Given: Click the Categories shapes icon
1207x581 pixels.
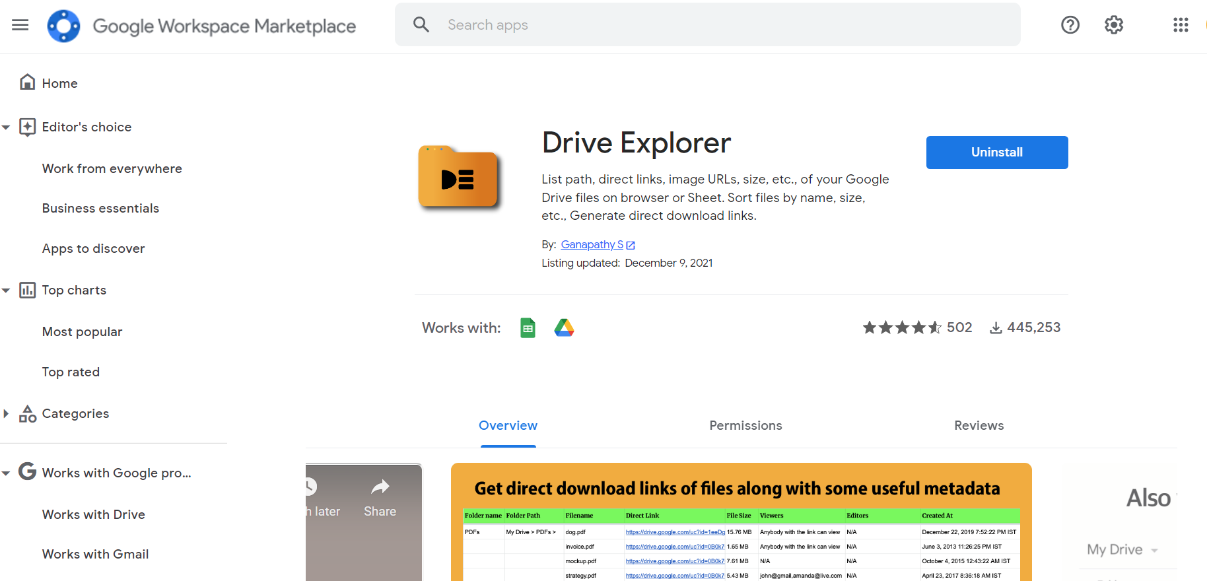Looking at the screenshot, I should (28, 413).
